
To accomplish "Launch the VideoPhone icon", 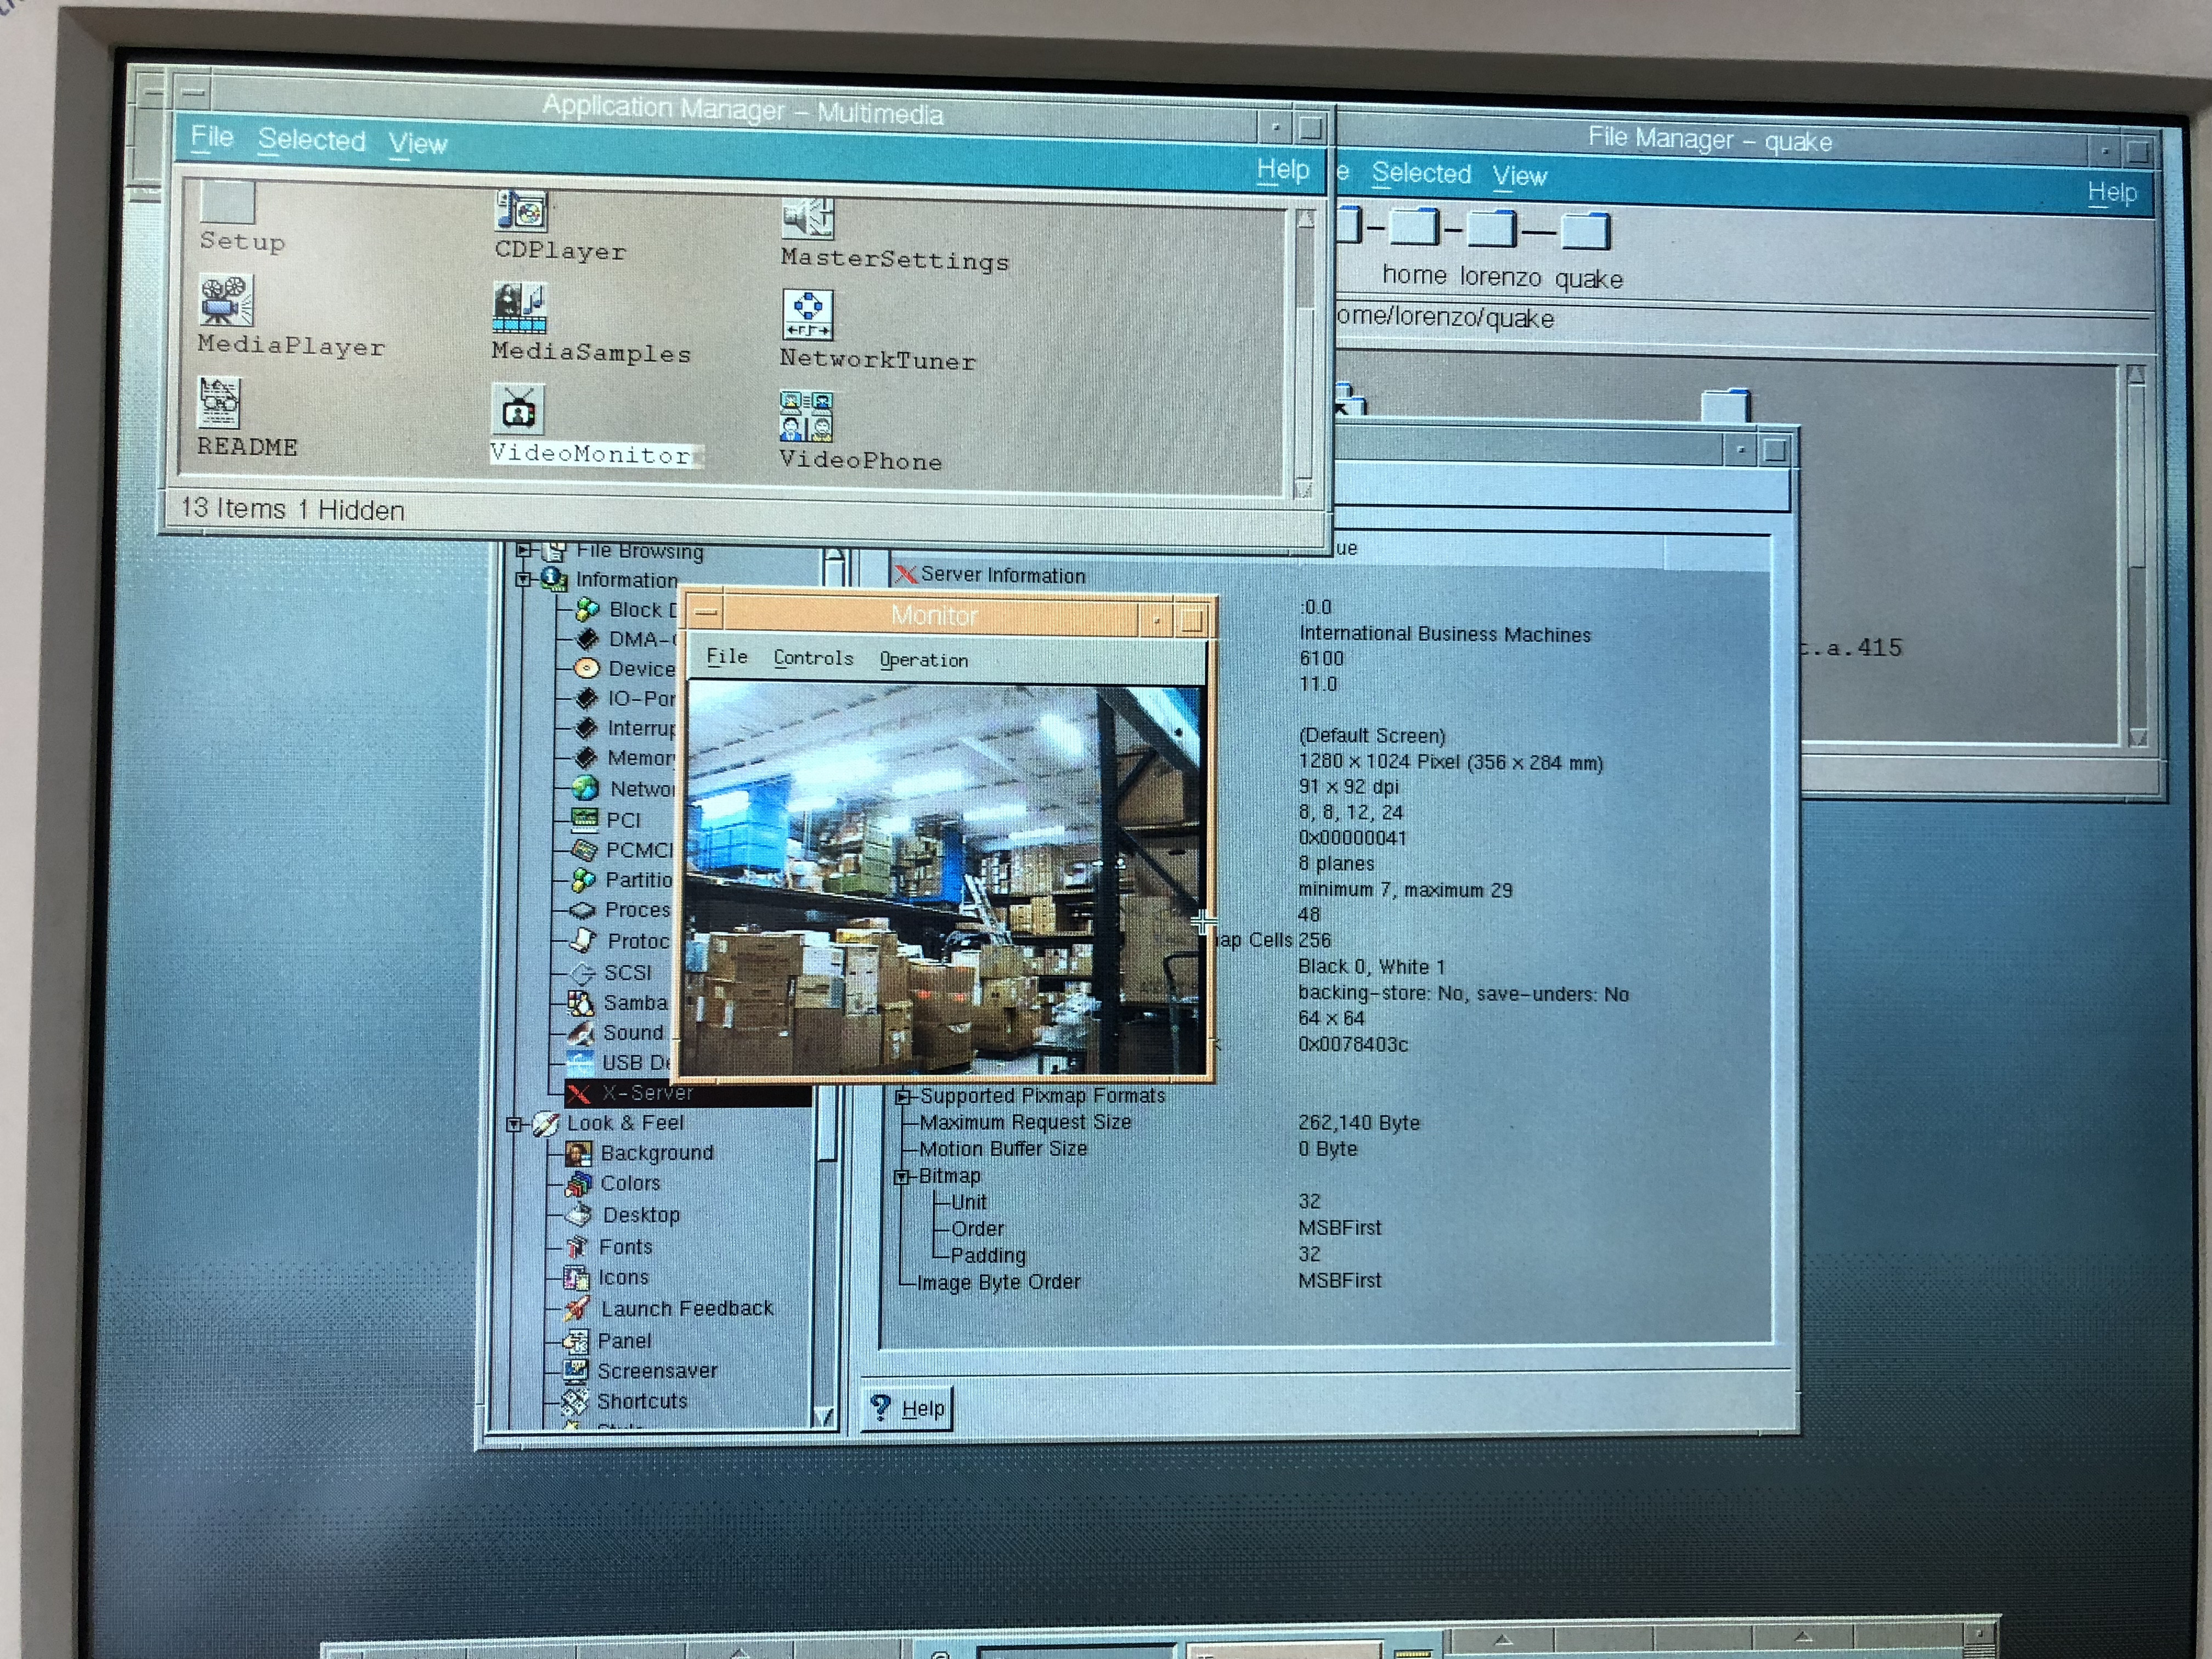I will tap(806, 416).
